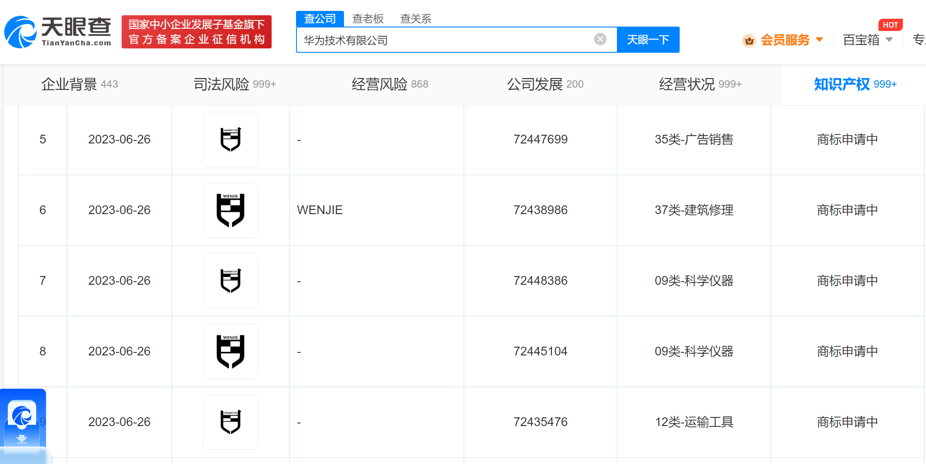Click registration number 72445104
This screenshot has height=464, width=926.
pos(541,351)
